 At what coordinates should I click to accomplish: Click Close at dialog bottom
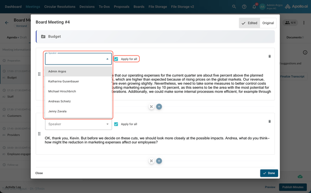39,173
